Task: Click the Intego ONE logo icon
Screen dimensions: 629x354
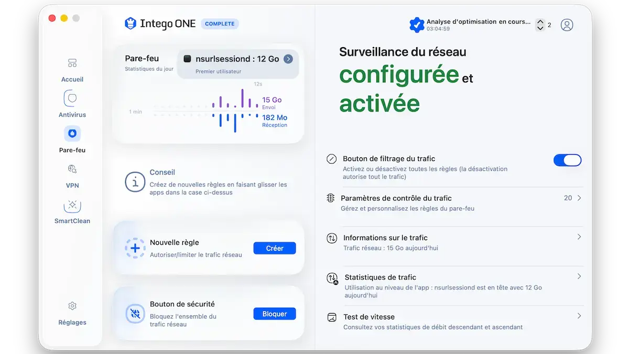Action: pyautogui.click(x=131, y=23)
